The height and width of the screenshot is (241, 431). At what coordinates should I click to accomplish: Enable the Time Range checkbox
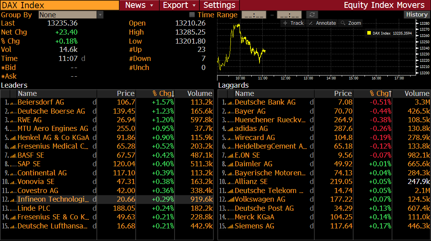pyautogui.click(x=192, y=15)
